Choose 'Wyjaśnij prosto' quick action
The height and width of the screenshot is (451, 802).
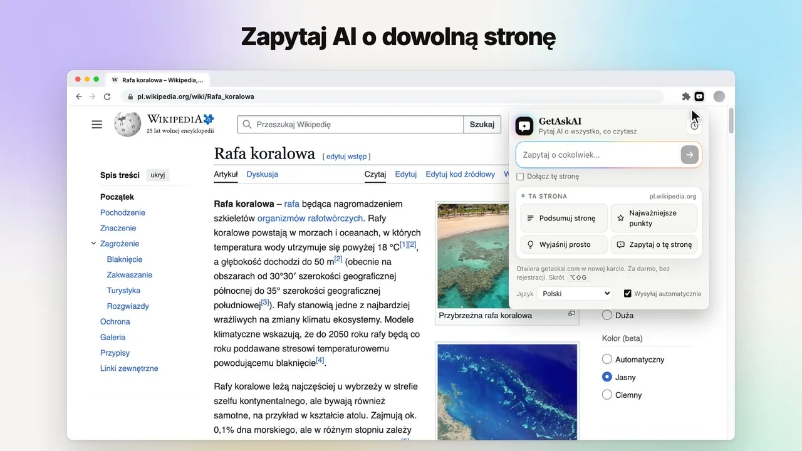(564, 244)
